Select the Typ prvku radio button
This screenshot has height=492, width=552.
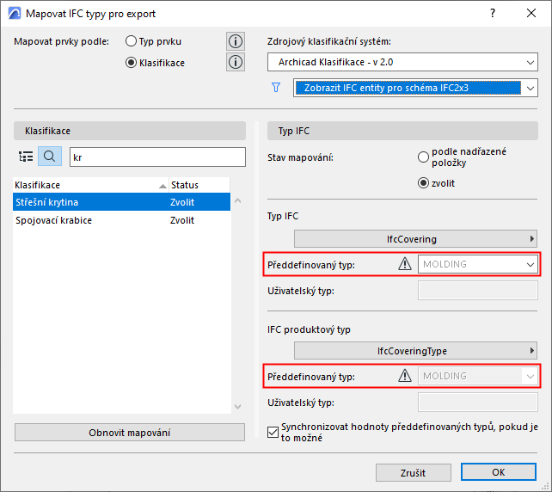132,41
